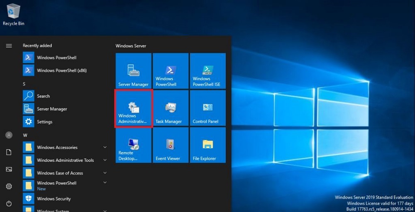The width and height of the screenshot is (415, 212).
Task: Click the Server Manager tile
Action: (133, 71)
